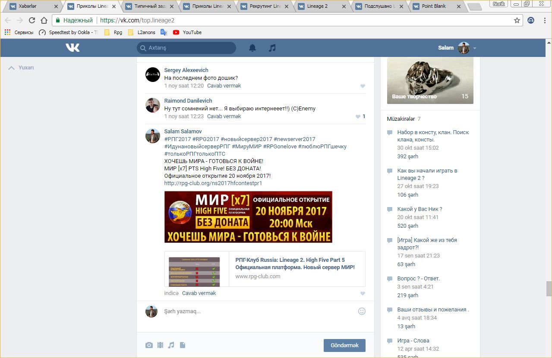Open rpg-club.org contest link
Screen dimensions: 552x358
pos(213,183)
